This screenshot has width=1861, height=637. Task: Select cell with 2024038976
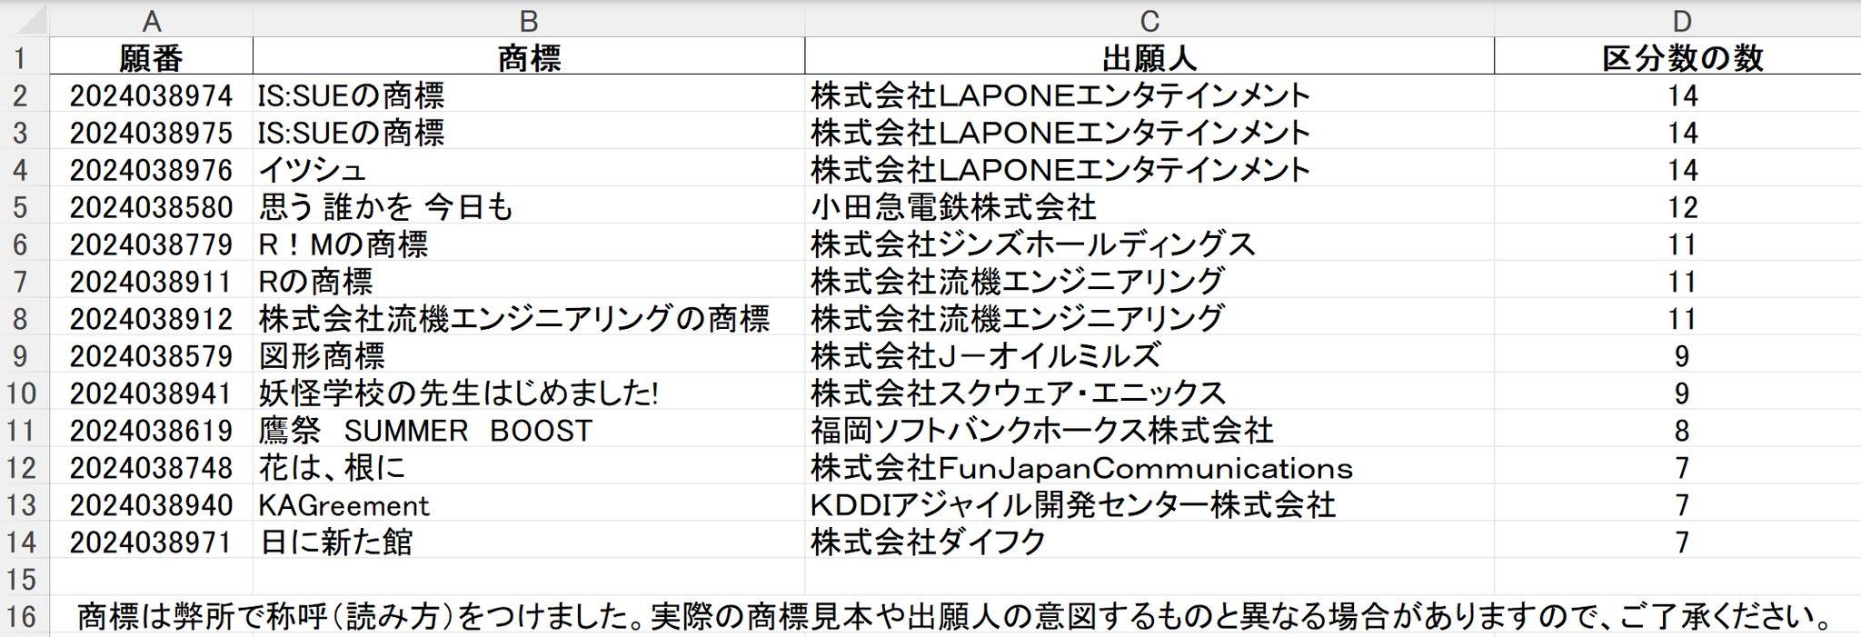pyautogui.click(x=152, y=170)
